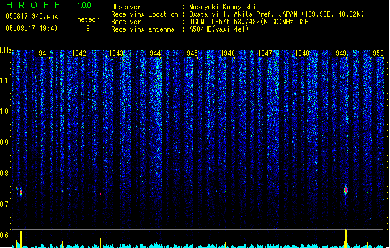390x248 pixels.
Task: Click the A504HB(yagi 4el) antenna text
Action: (219, 29)
